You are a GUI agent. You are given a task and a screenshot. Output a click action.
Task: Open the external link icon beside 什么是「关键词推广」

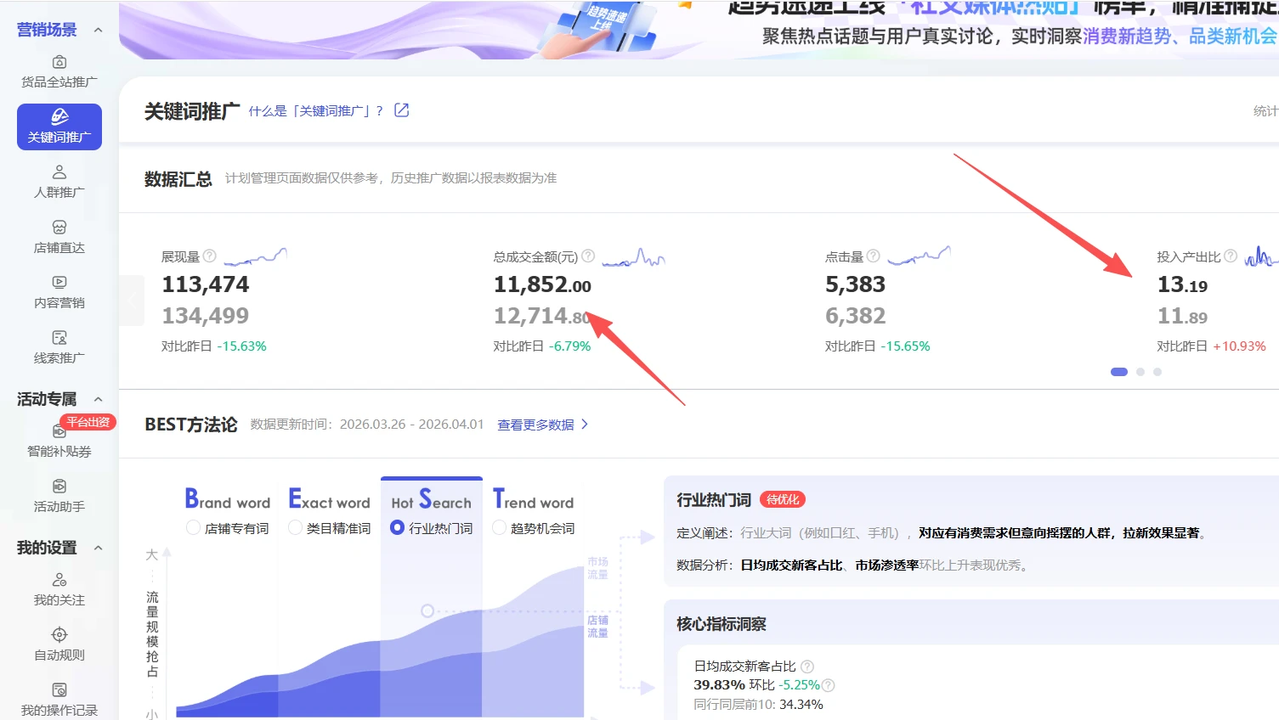click(401, 110)
